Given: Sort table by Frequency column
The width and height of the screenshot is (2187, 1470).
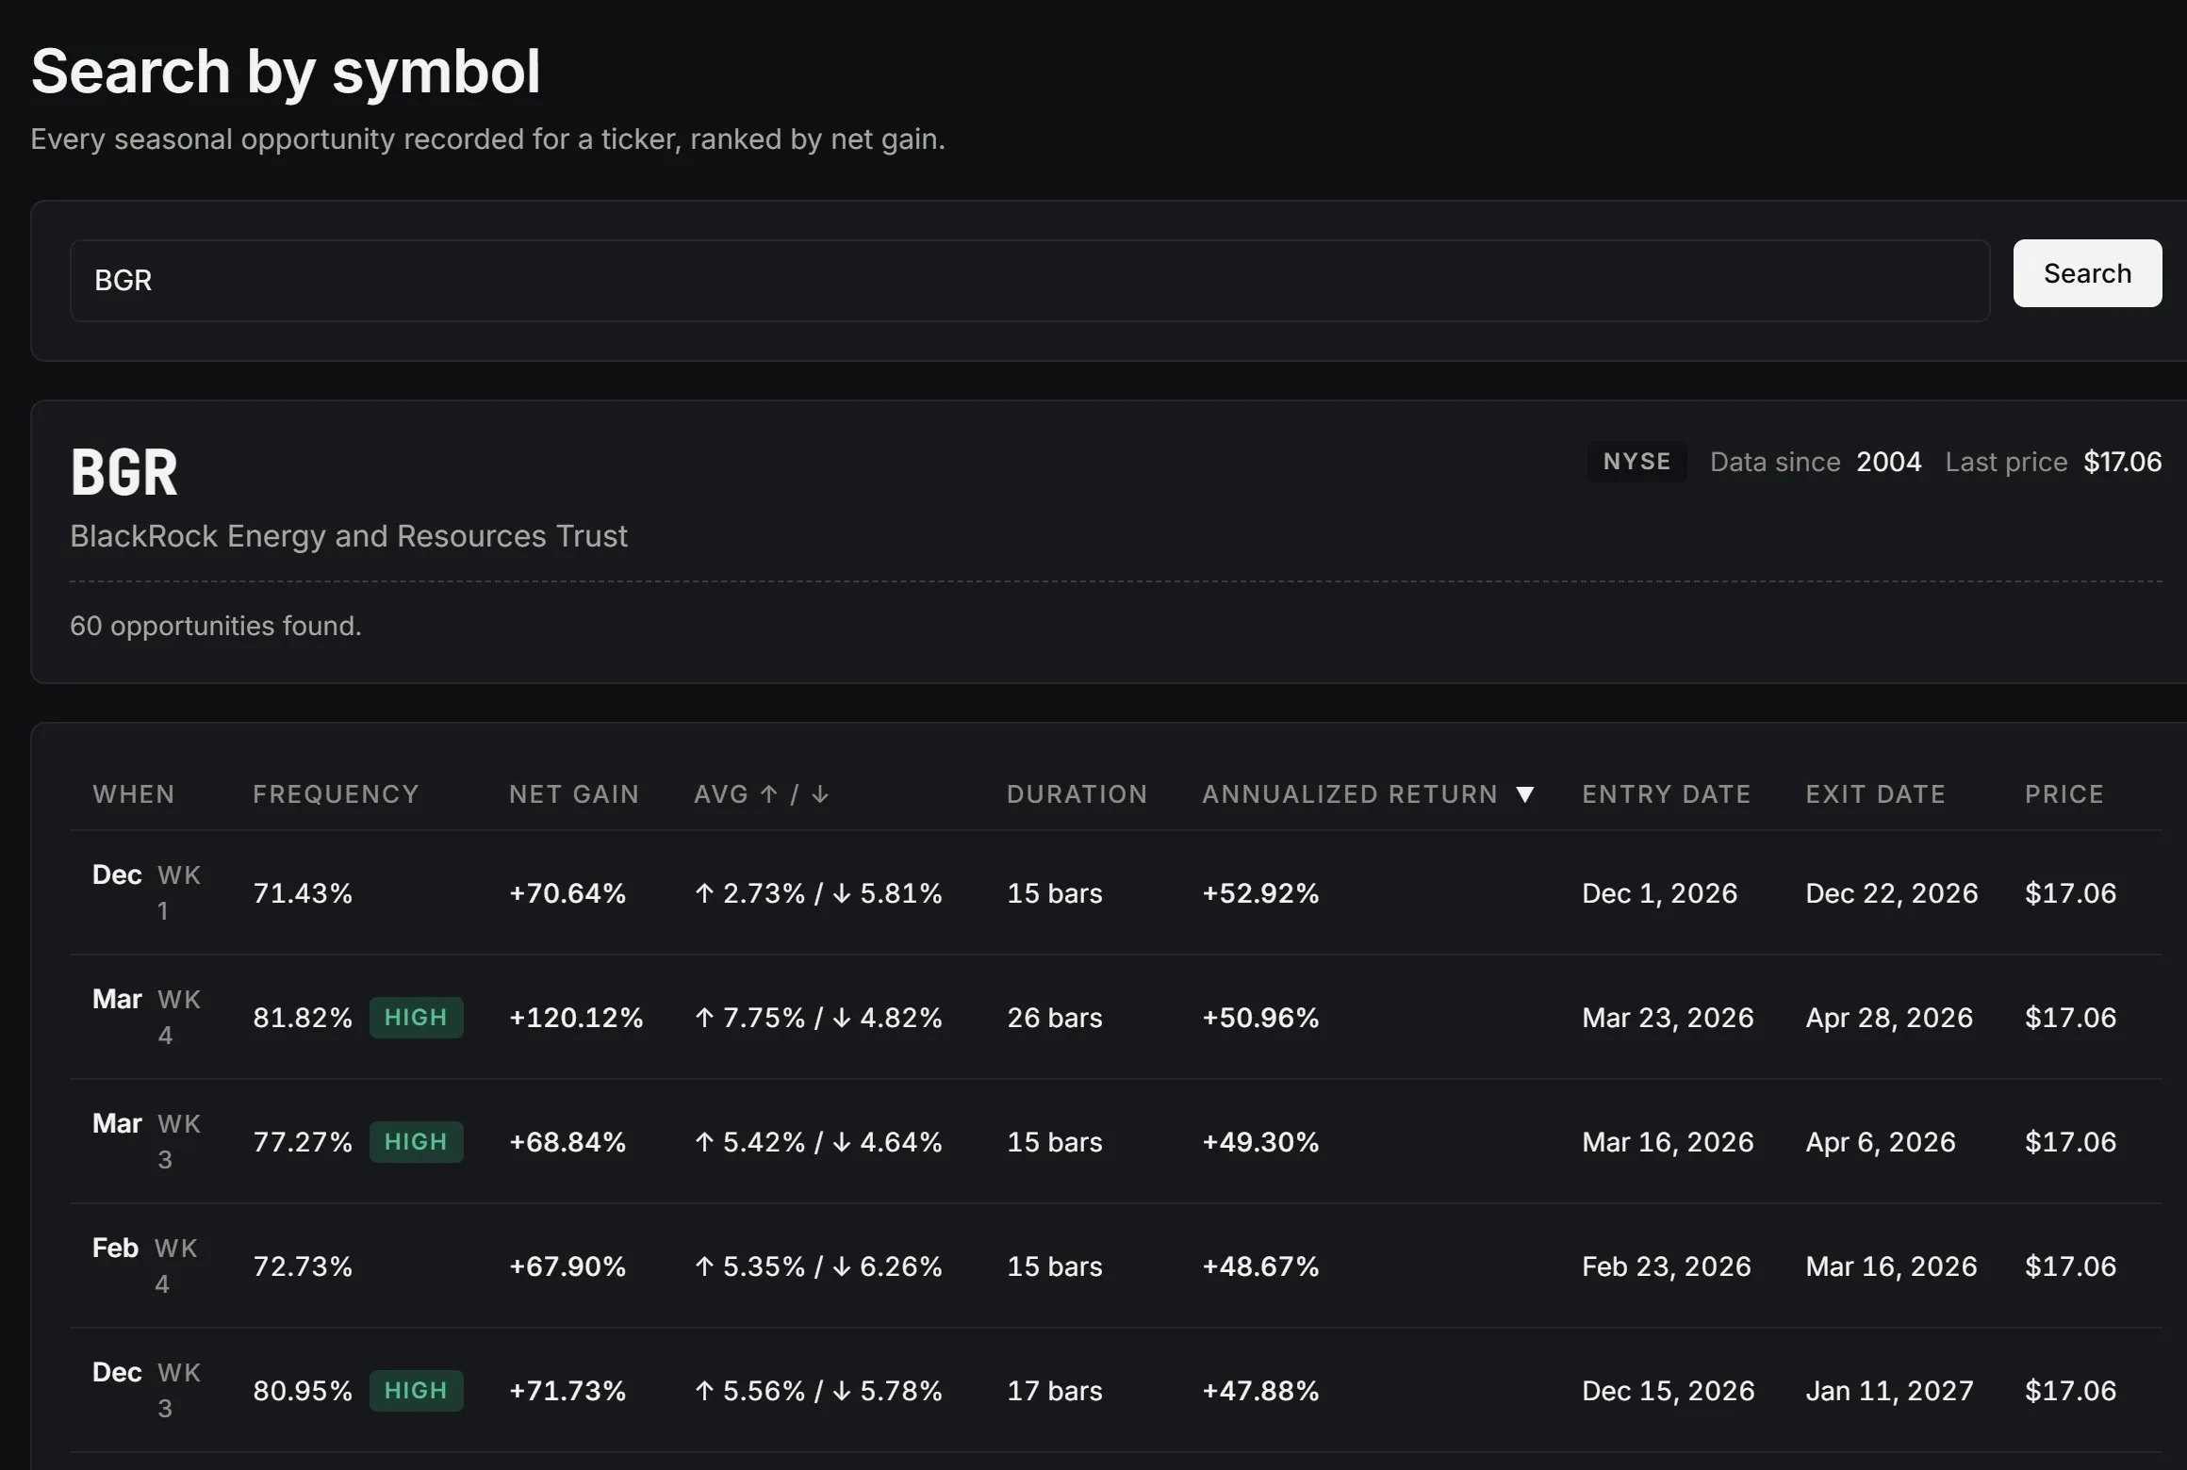Looking at the screenshot, I should (336, 794).
